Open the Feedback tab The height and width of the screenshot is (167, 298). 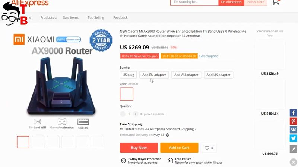[120, 17]
